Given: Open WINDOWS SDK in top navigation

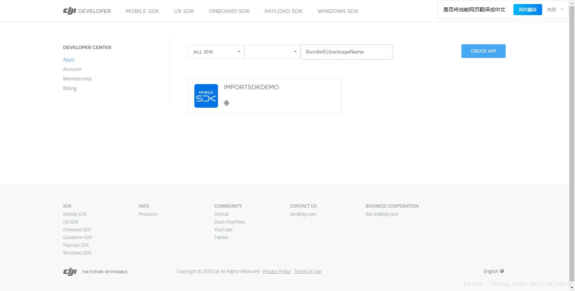Looking at the screenshot, I should click(338, 11).
